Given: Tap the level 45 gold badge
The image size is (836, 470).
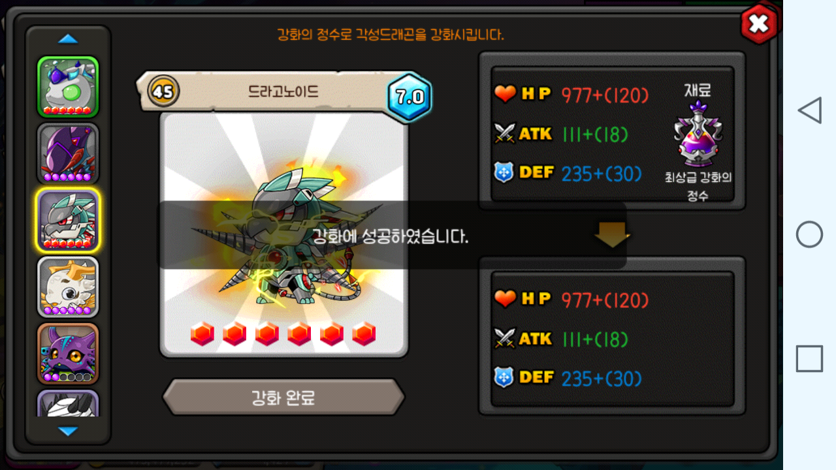Looking at the screenshot, I should point(163,91).
